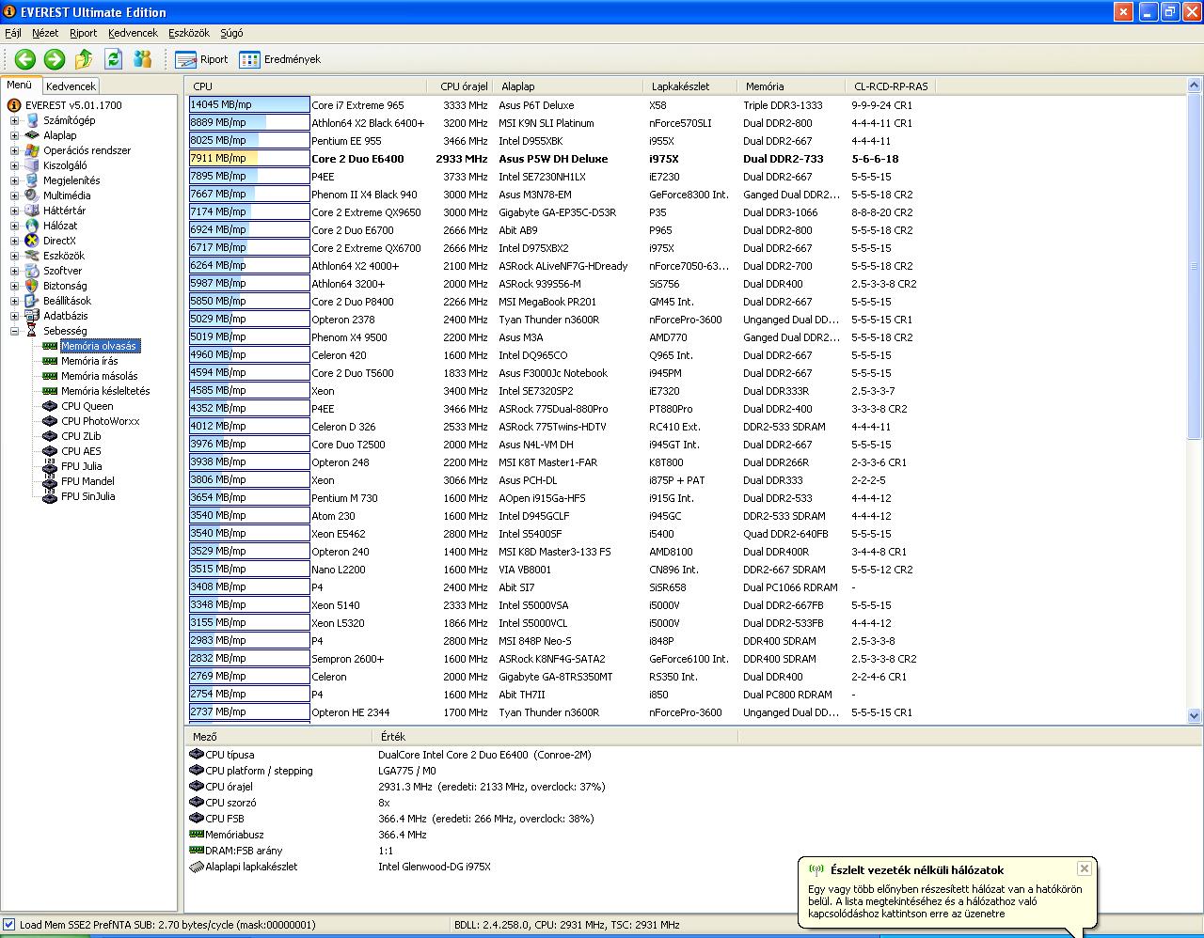The height and width of the screenshot is (938, 1204).
Task: Click the Sebesség hourglass icon
Action: tap(32, 331)
